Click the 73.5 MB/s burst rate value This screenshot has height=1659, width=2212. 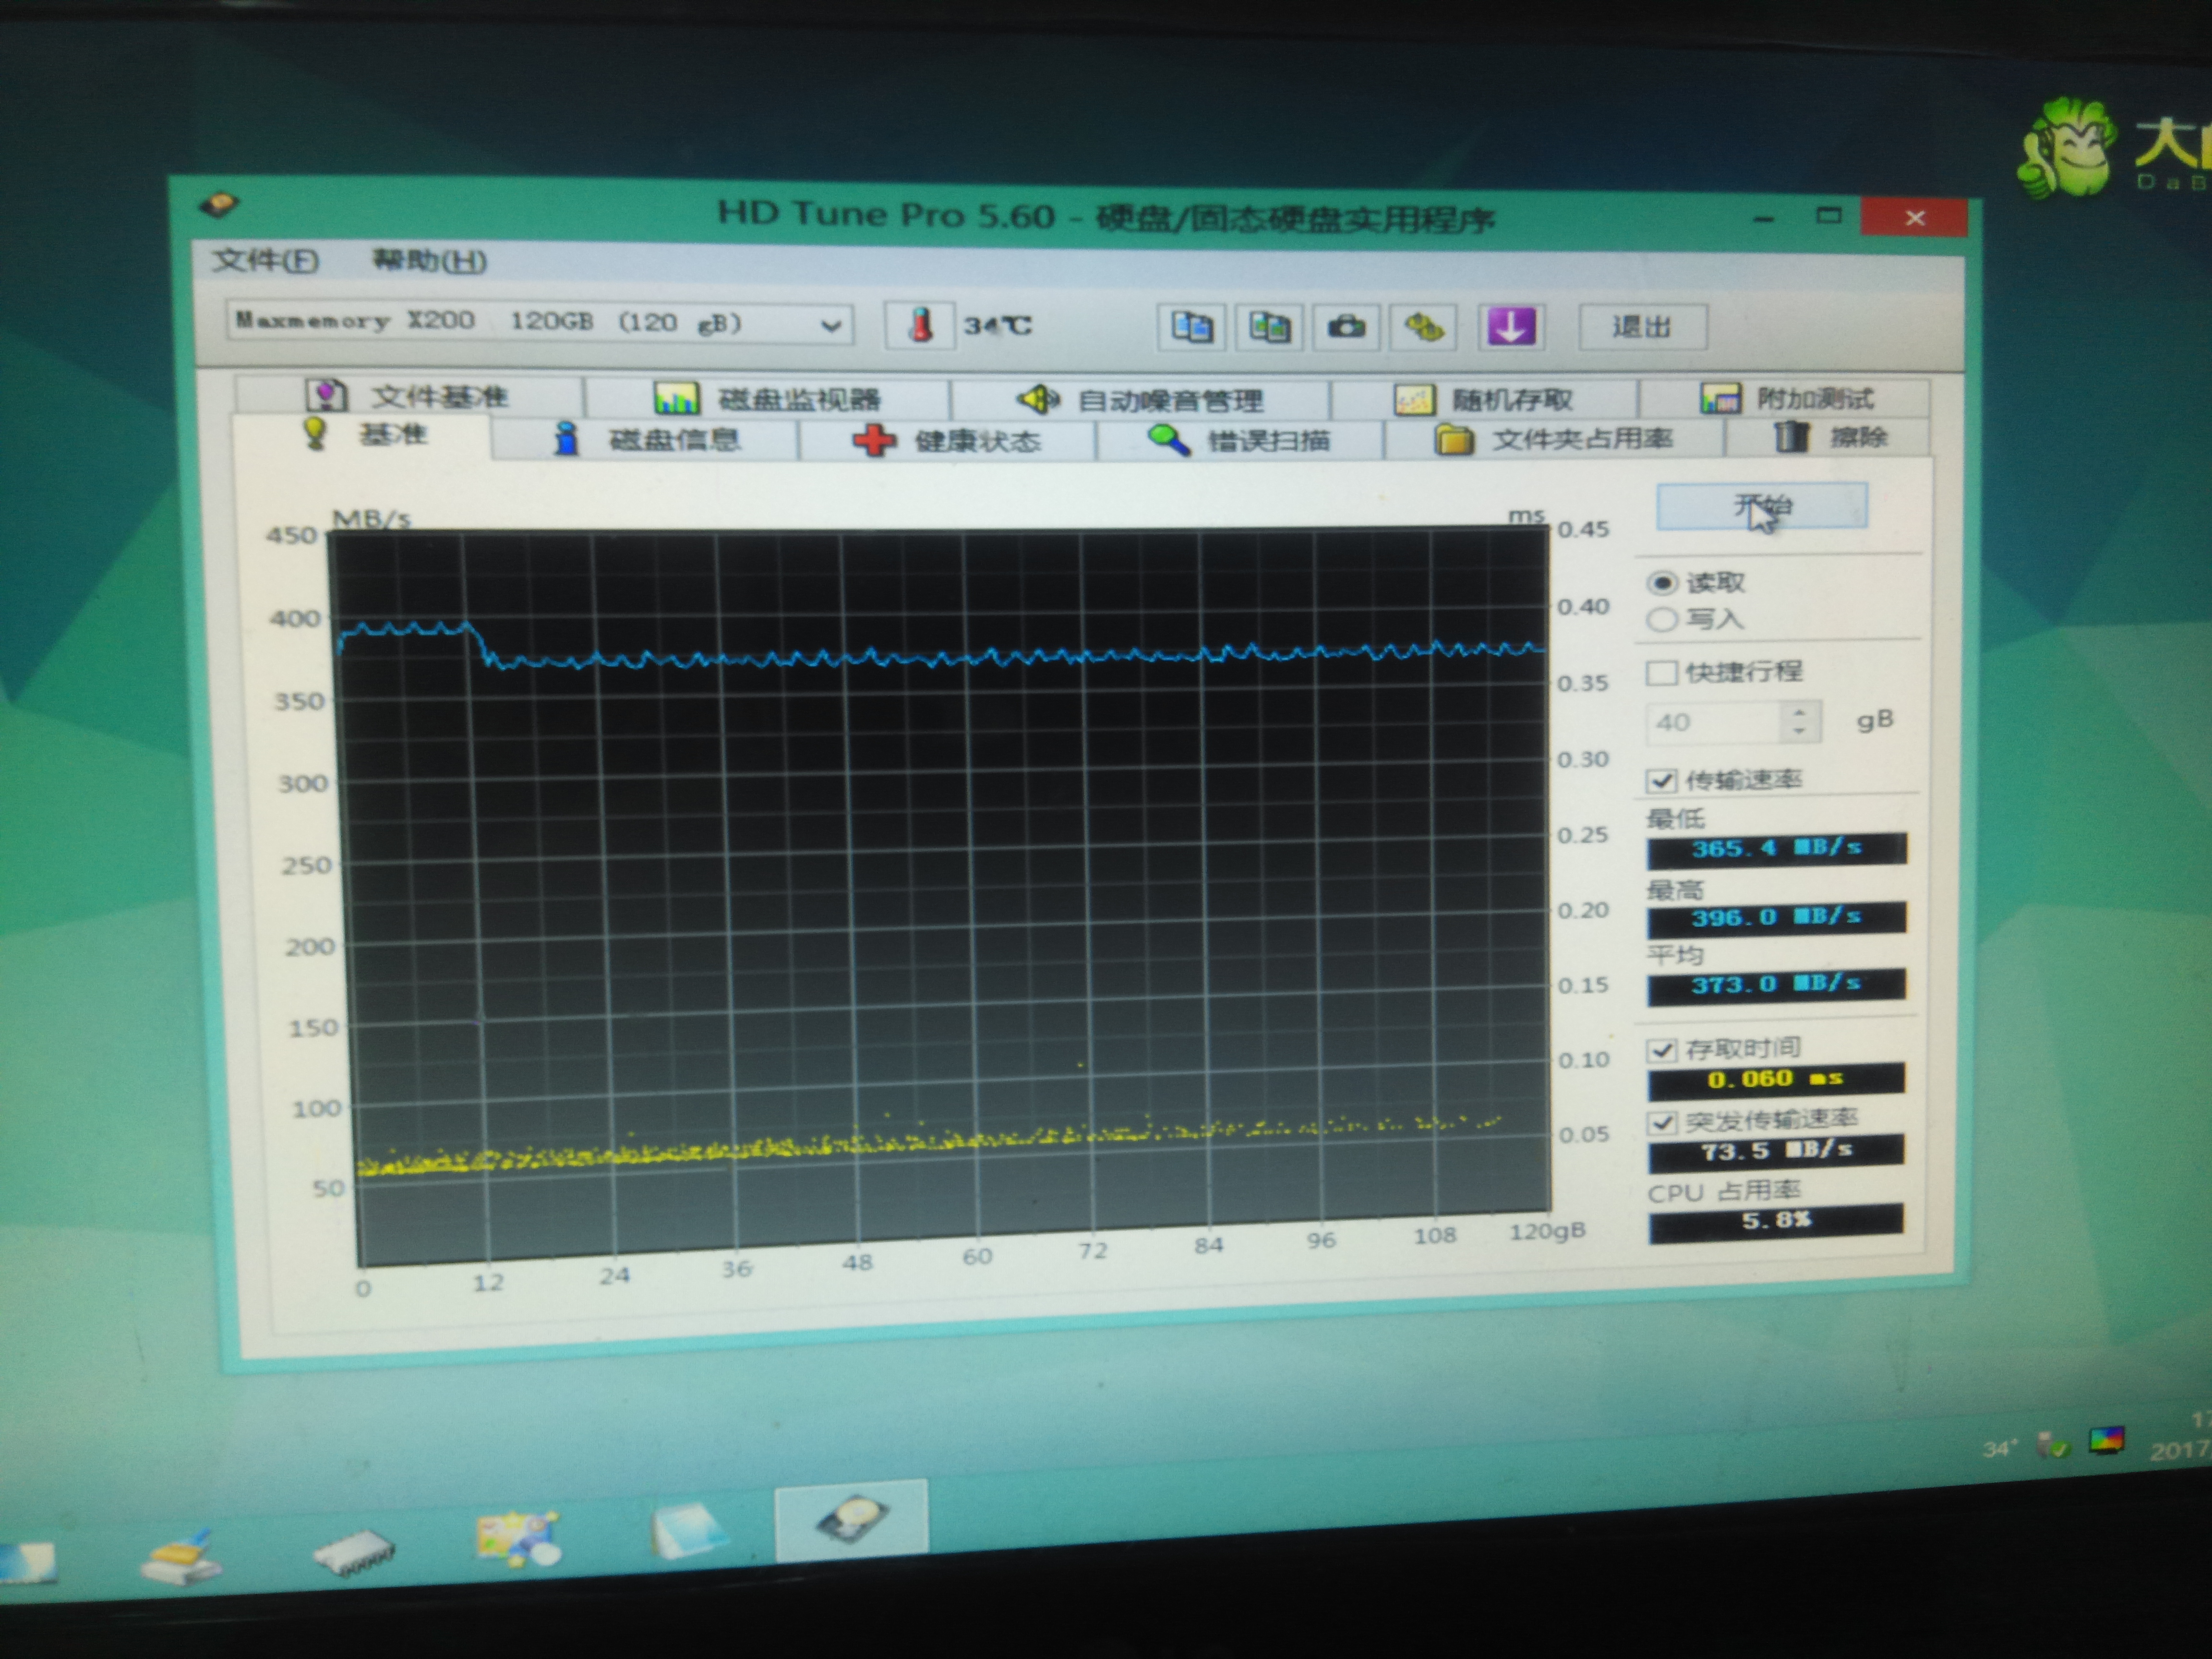[x=1777, y=1152]
